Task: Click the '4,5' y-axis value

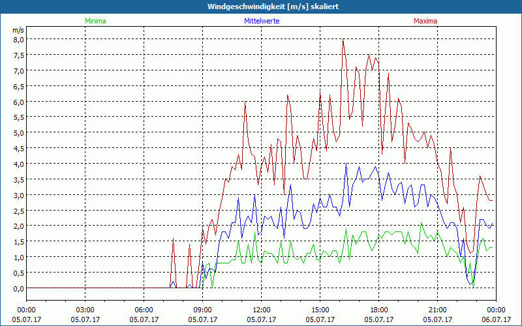Action: [x=19, y=149]
